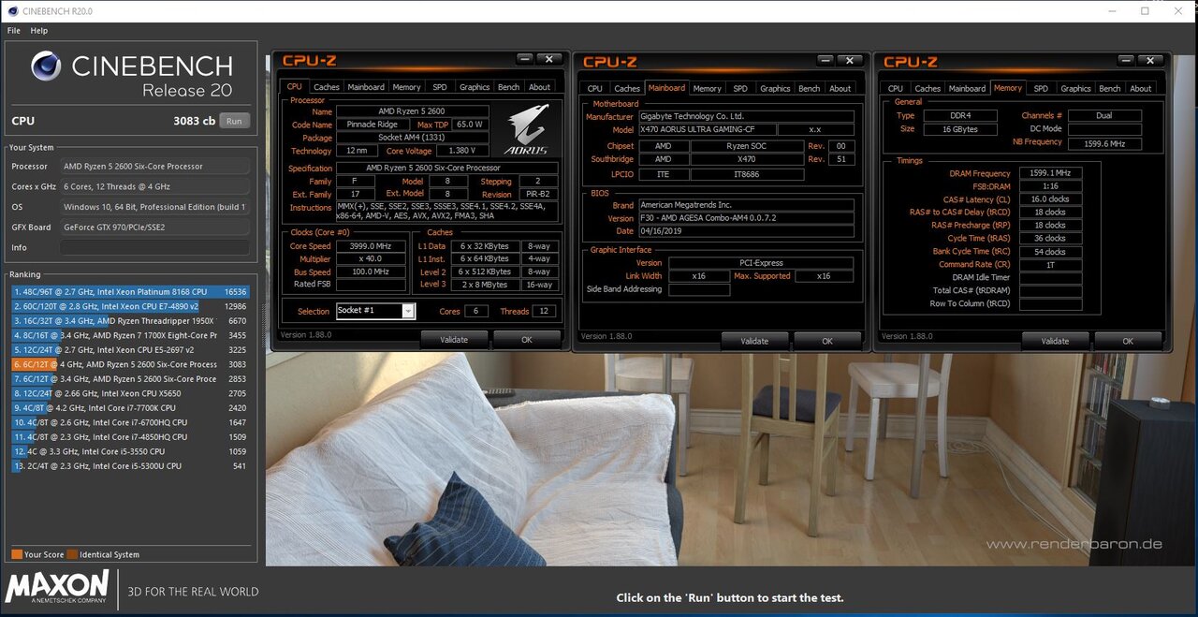Select the Core i7-4850HQ ranking row
This screenshot has width=1198, height=617.
click(x=130, y=436)
